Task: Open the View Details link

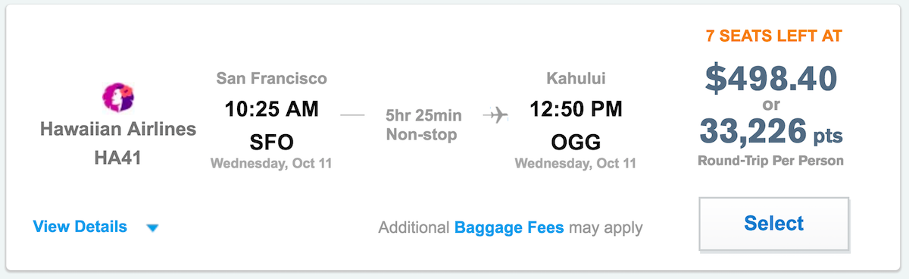Action: (x=80, y=227)
